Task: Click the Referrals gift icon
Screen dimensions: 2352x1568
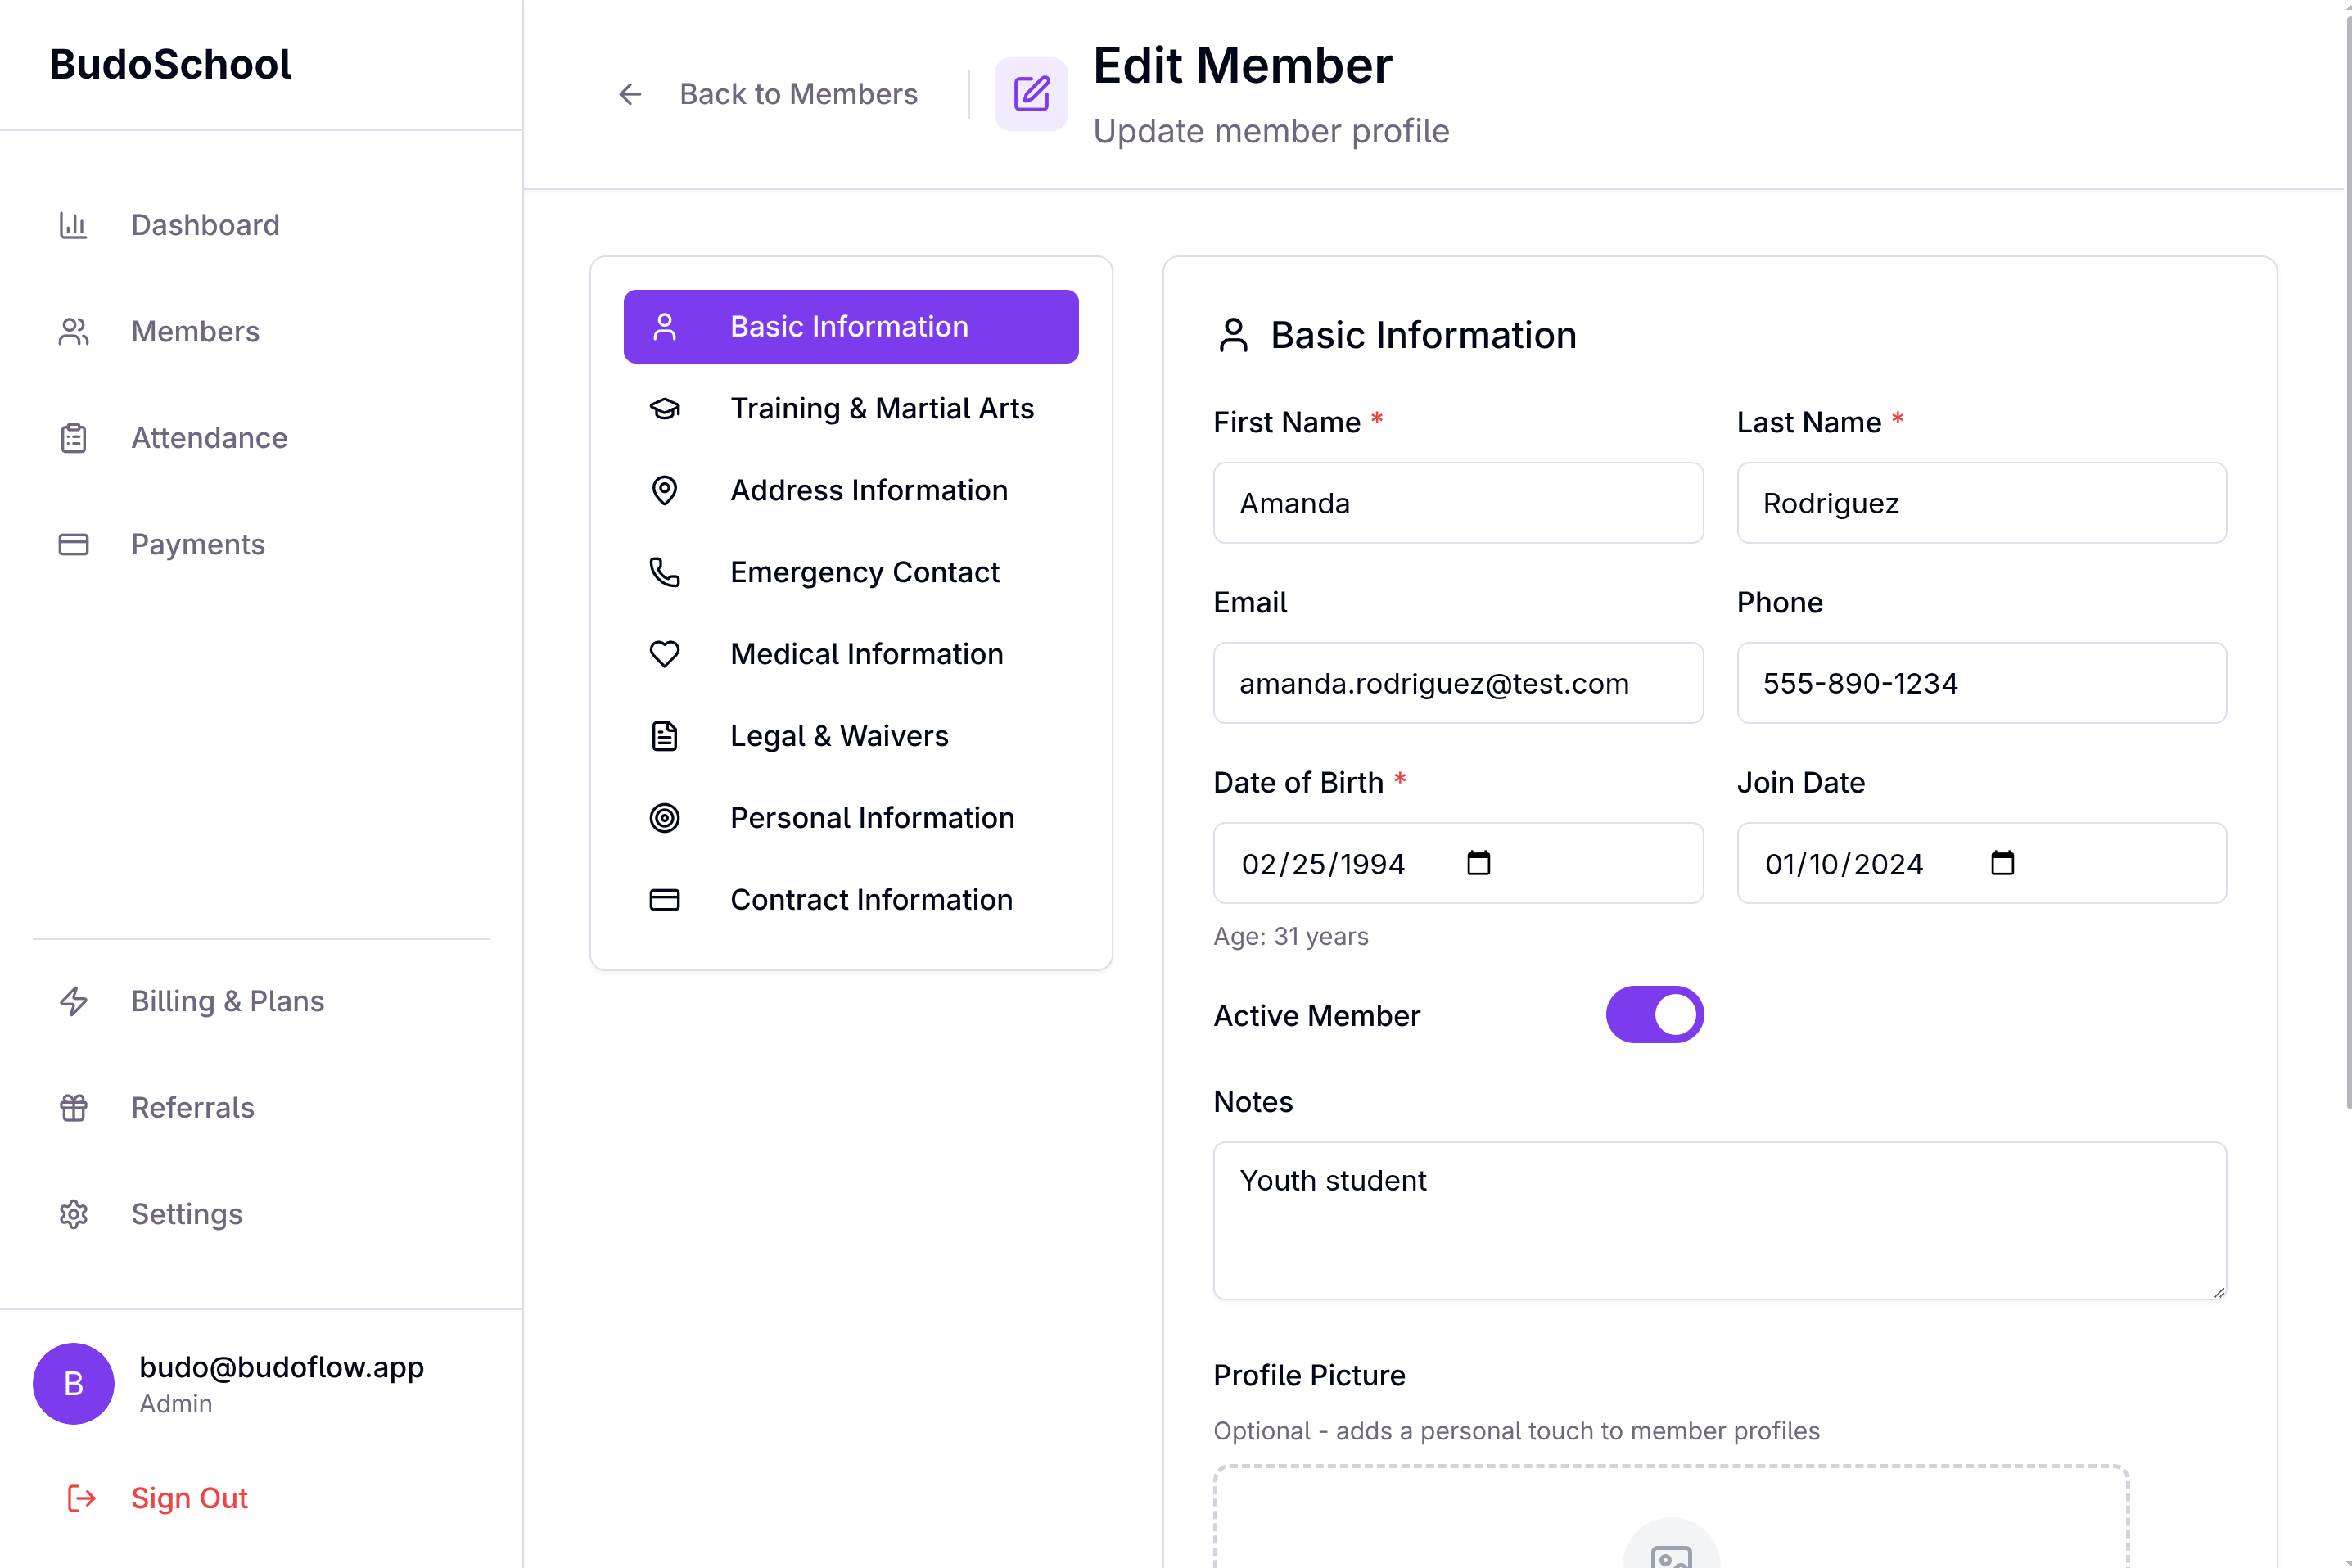Action: (x=74, y=1108)
